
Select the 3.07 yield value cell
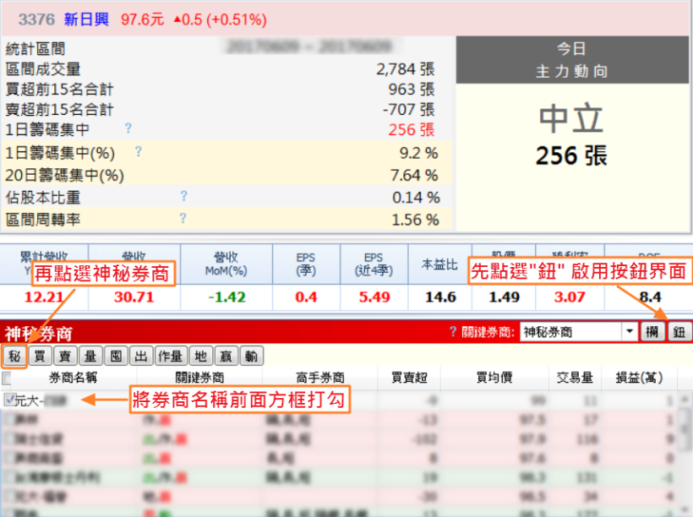[570, 297]
